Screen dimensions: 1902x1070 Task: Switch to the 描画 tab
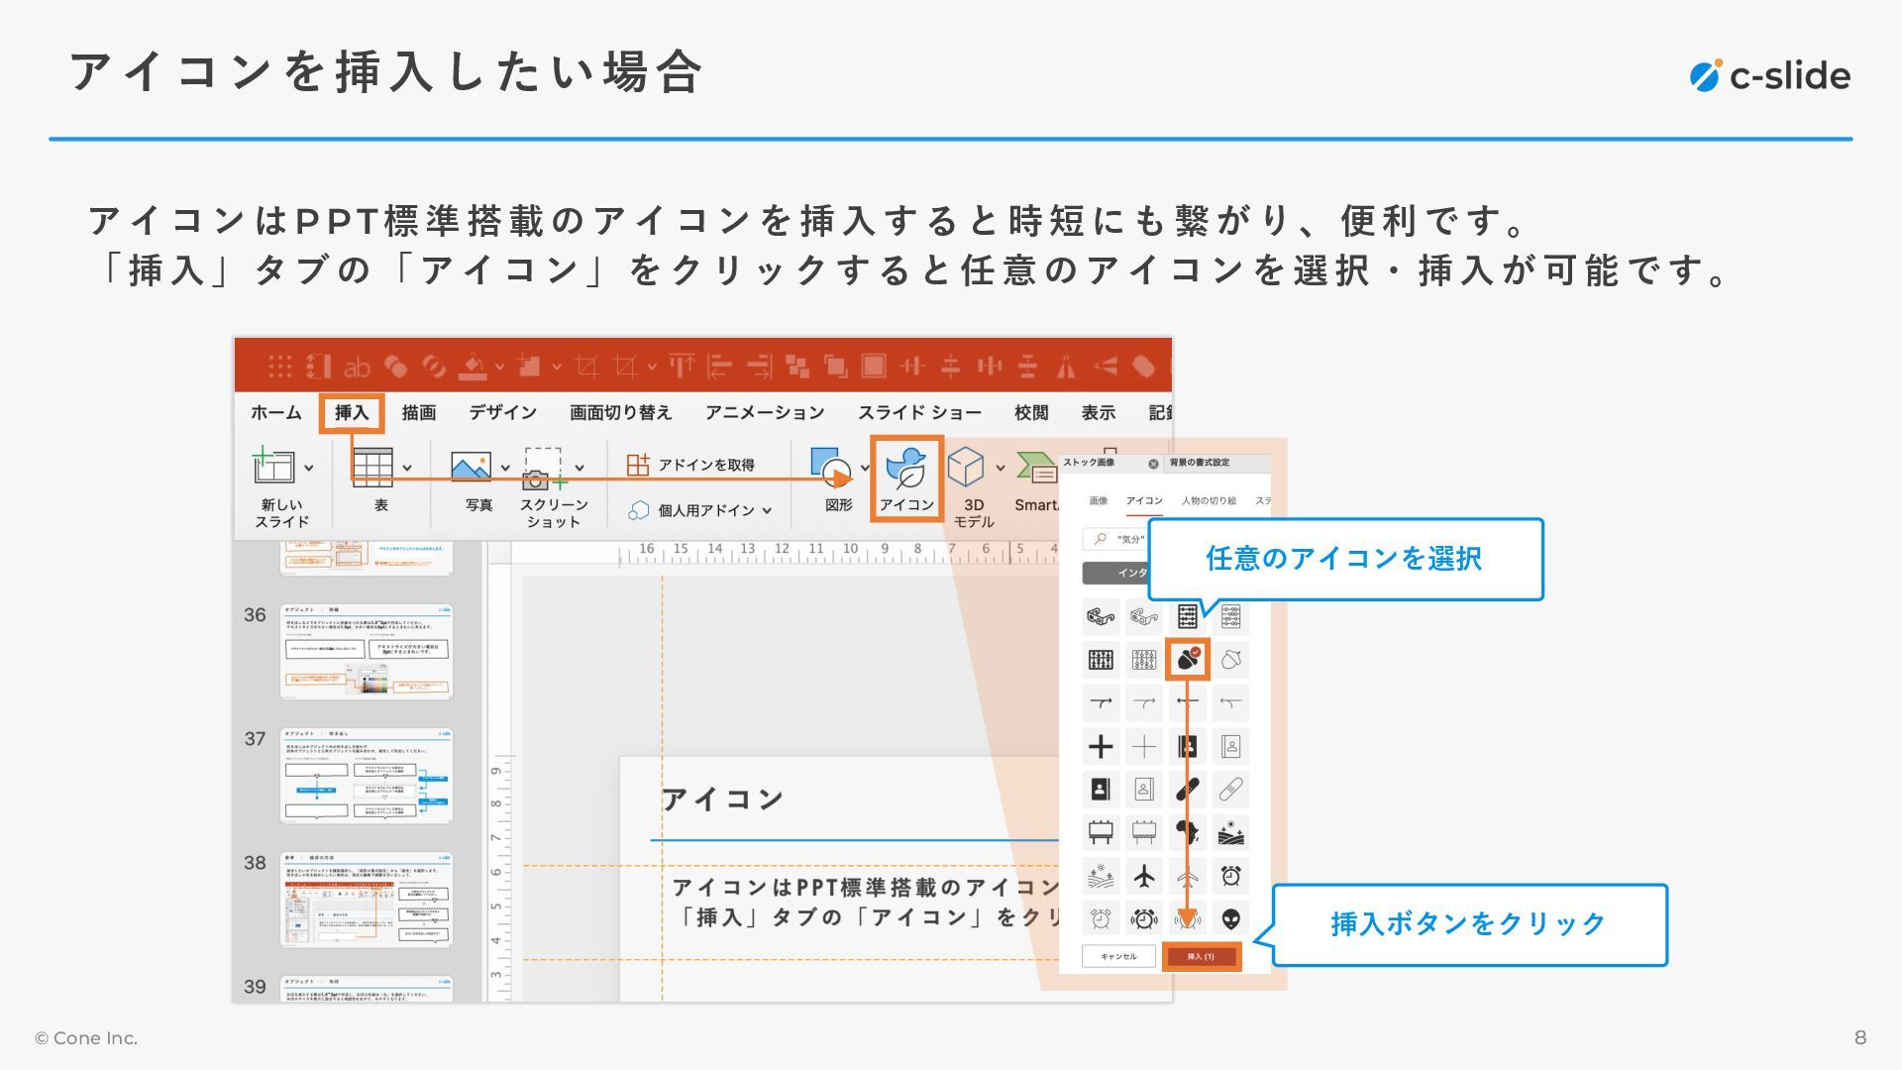point(418,412)
